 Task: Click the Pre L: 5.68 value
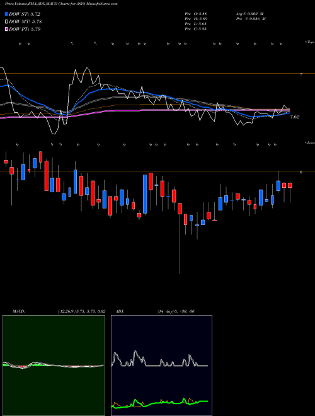click(x=196, y=24)
